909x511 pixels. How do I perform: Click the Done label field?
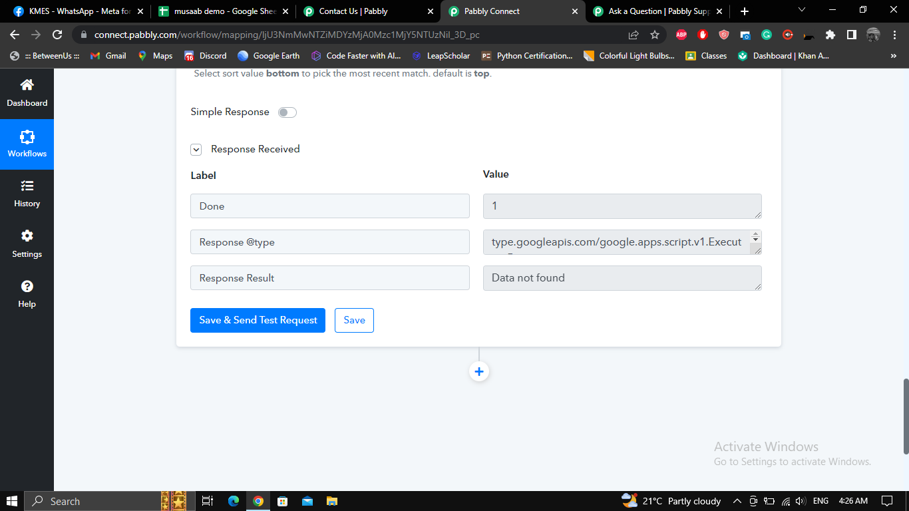(x=330, y=206)
